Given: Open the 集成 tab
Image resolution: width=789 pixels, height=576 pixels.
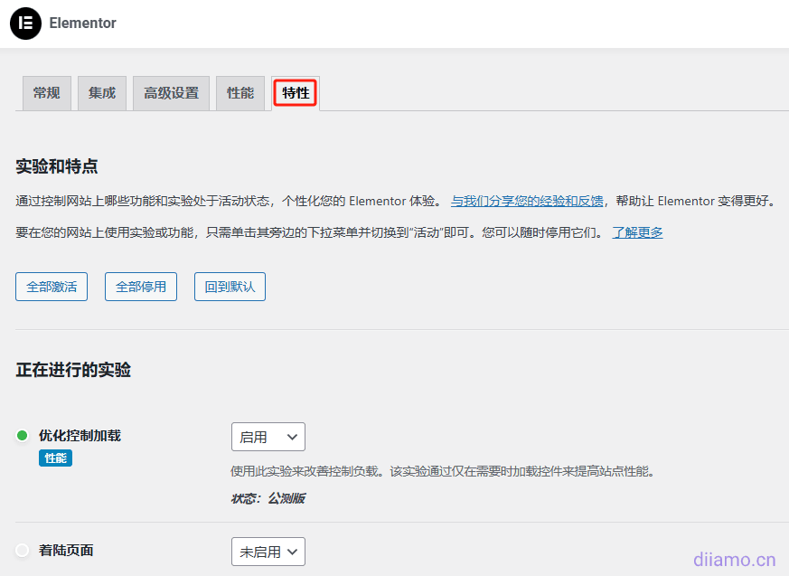Looking at the screenshot, I should [x=102, y=93].
